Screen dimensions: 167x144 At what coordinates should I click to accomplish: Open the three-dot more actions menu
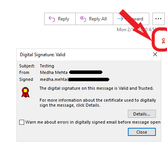point(159,19)
